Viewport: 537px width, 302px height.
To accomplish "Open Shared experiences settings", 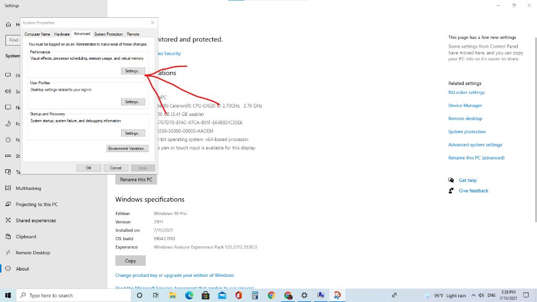I will [x=36, y=221].
